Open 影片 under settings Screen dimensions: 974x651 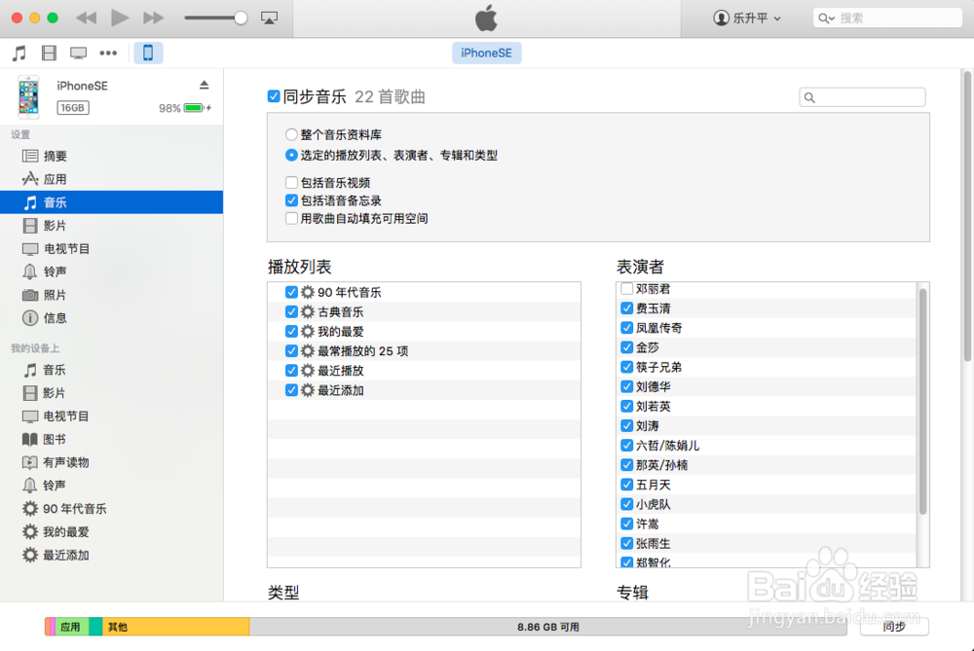point(112,226)
